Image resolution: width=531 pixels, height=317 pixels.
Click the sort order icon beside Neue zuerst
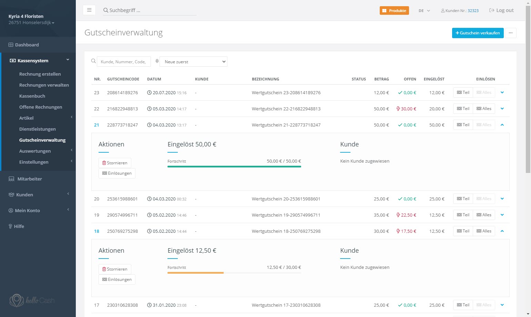click(157, 61)
